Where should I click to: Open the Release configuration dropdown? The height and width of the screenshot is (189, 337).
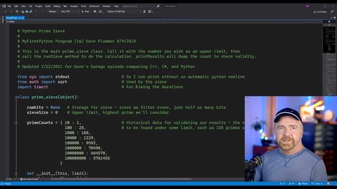pyautogui.click(x=54, y=12)
